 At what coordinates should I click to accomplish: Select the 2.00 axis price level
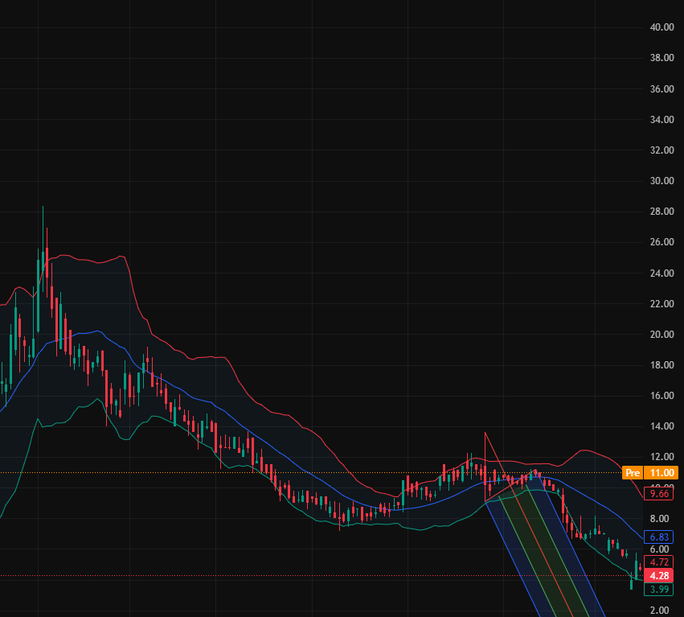[x=659, y=610]
